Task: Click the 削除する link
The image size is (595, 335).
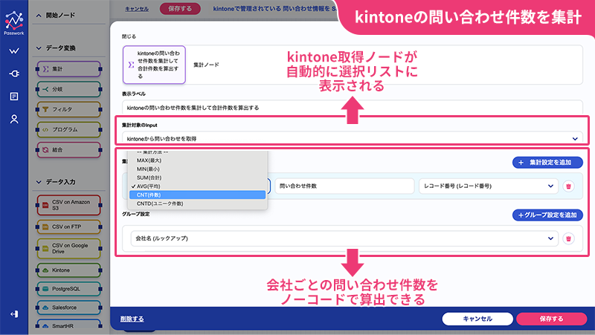Action: tap(132, 319)
